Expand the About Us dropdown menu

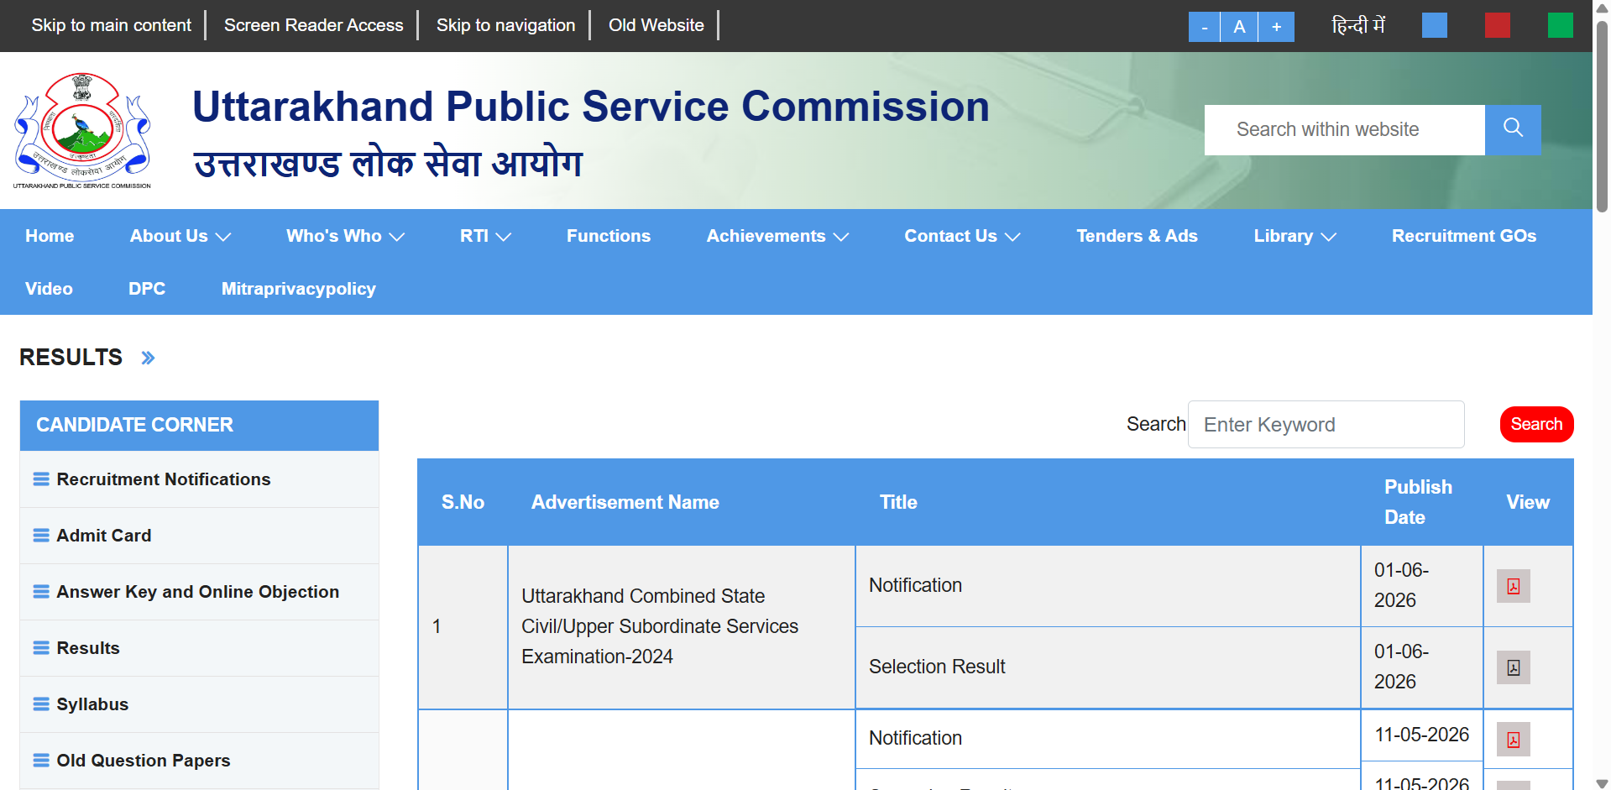[180, 236]
